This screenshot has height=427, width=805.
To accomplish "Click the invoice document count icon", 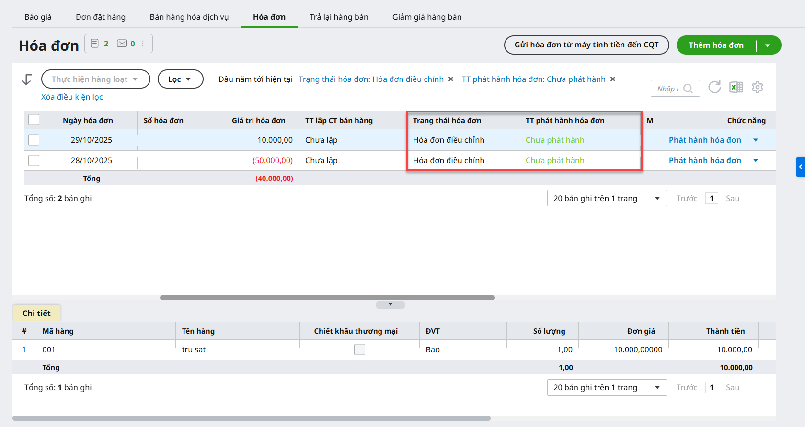I will click(95, 44).
